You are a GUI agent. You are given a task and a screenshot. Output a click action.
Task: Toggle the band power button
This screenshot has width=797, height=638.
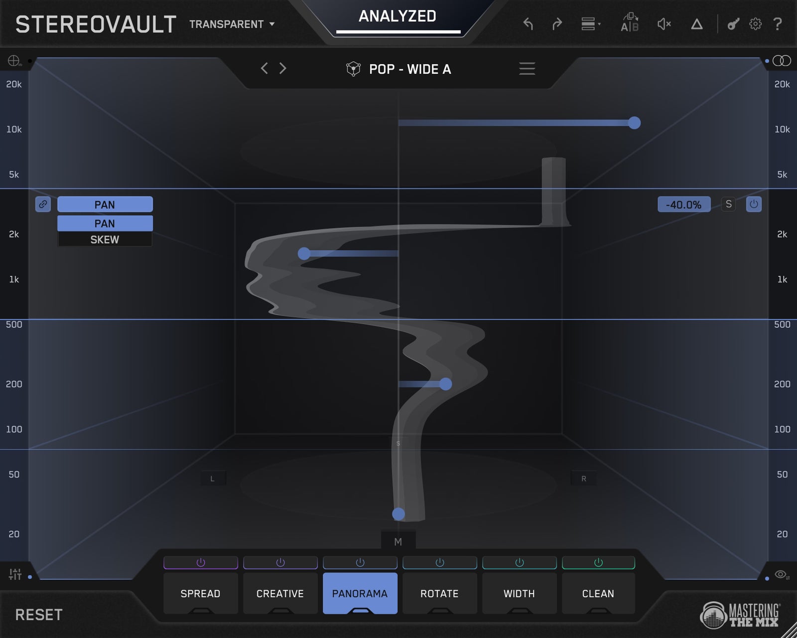tap(754, 204)
